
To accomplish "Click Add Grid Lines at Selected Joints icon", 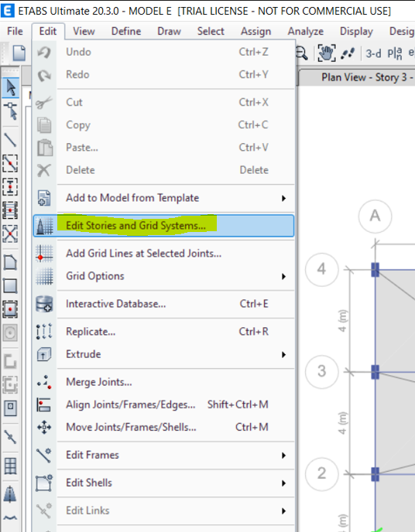I will click(44, 254).
